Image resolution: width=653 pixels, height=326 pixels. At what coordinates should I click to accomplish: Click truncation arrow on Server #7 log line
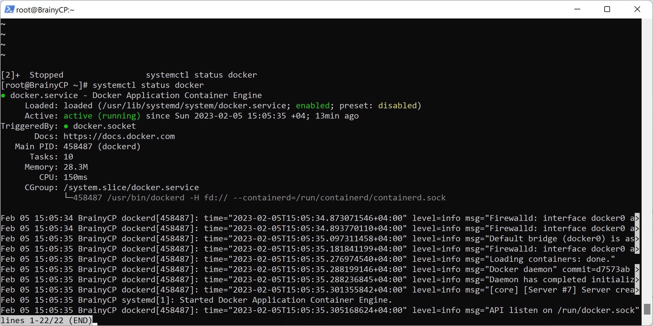point(637,290)
